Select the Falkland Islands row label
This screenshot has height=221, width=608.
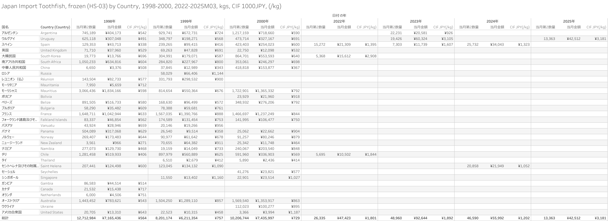(x=54, y=120)
